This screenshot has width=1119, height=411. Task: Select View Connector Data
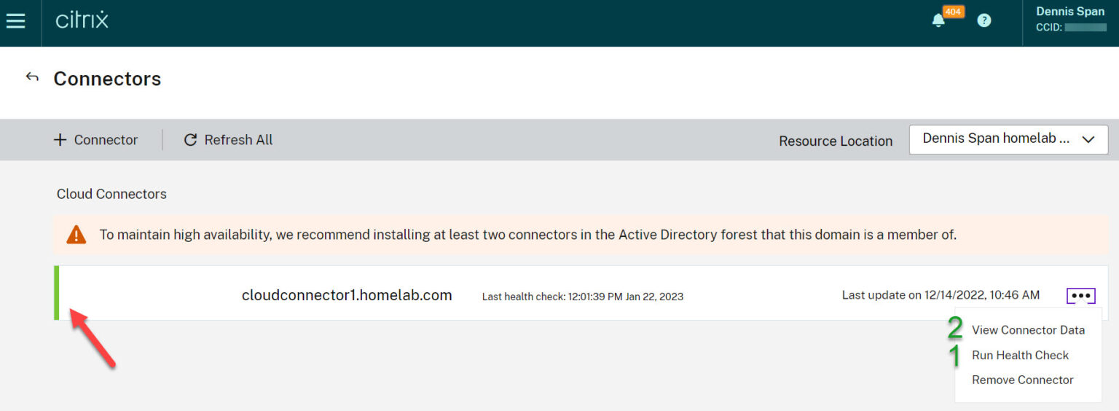[x=1028, y=330]
